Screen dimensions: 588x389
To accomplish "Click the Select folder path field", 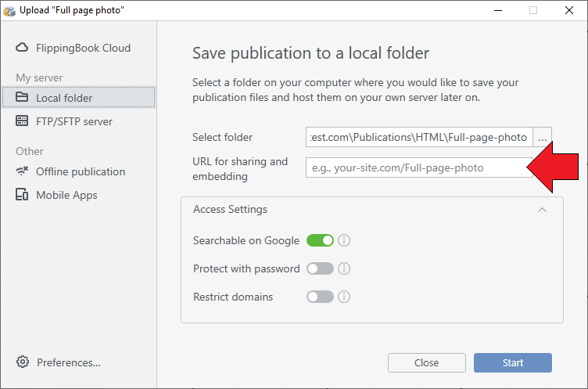I will (x=419, y=138).
